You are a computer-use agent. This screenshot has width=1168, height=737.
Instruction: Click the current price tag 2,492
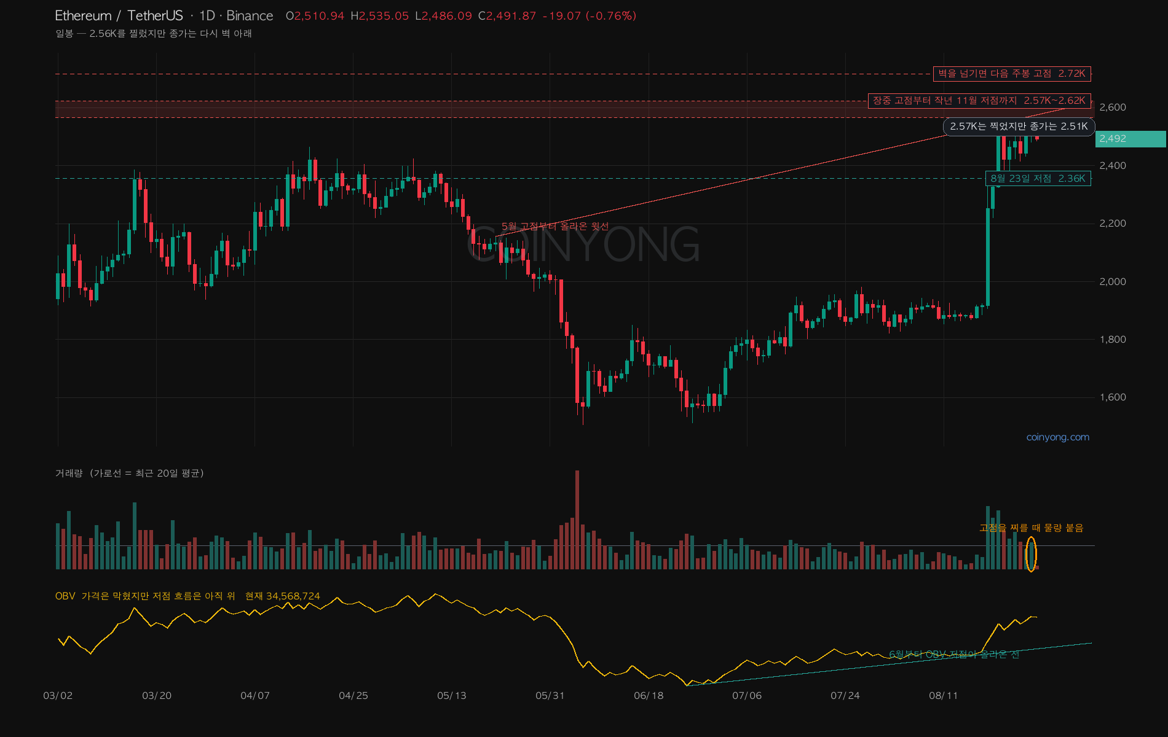click(x=1130, y=139)
